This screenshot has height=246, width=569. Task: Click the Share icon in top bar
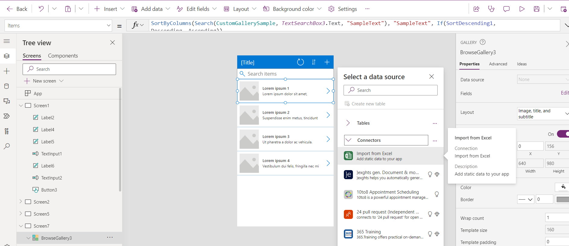point(476,9)
